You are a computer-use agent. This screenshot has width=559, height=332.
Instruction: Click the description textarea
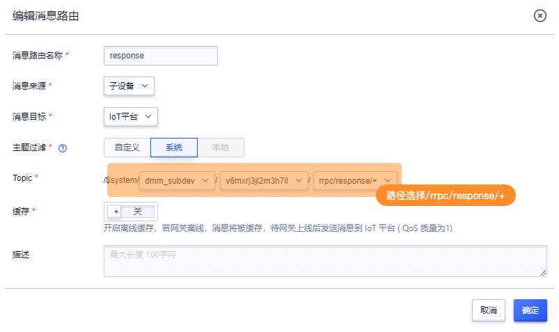(325, 261)
